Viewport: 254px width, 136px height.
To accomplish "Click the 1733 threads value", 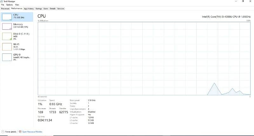I will (53, 112).
